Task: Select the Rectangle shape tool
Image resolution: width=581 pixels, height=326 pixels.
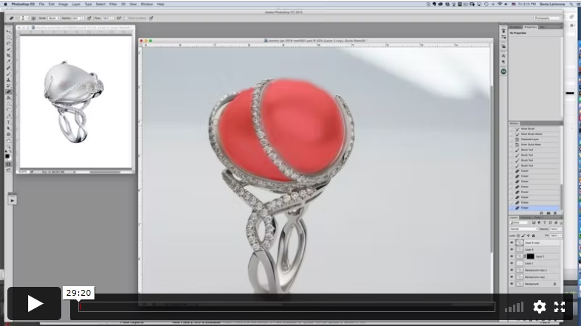Action: click(9, 134)
